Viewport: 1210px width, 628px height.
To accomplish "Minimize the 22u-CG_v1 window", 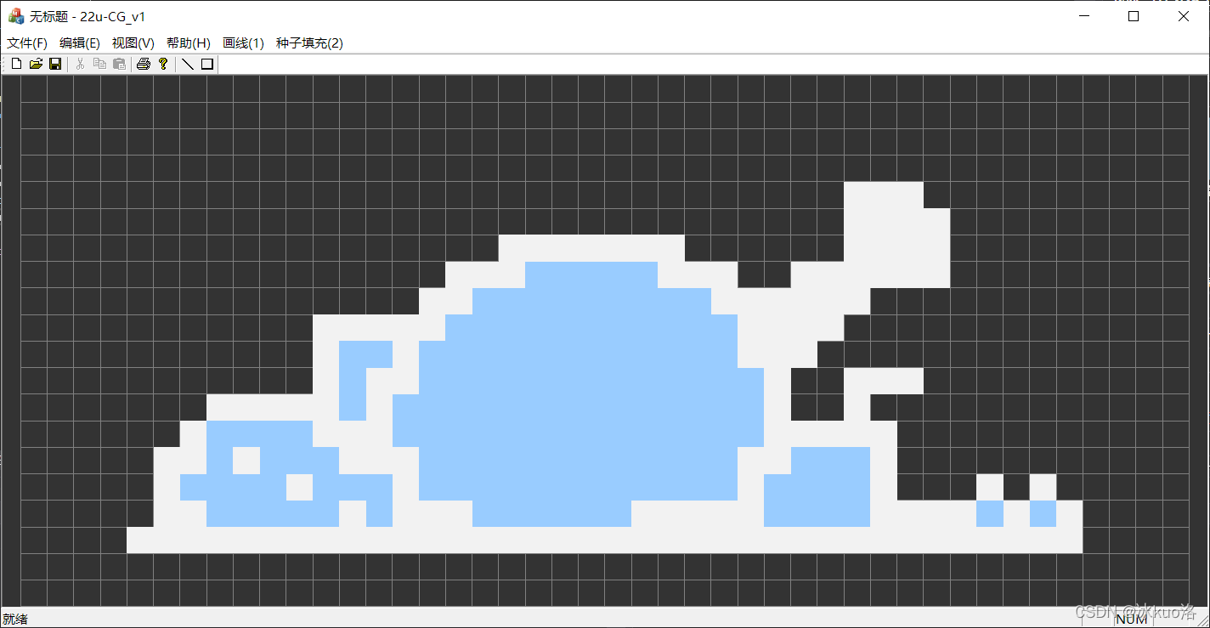I will click(1083, 16).
